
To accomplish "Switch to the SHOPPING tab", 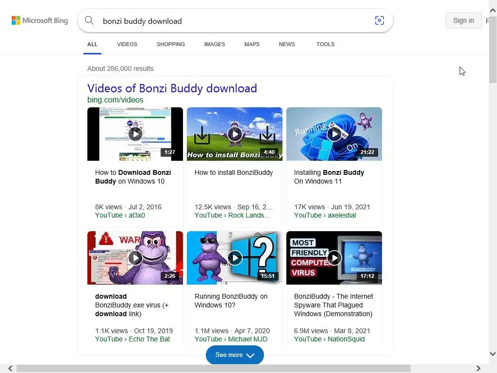I will [170, 44].
